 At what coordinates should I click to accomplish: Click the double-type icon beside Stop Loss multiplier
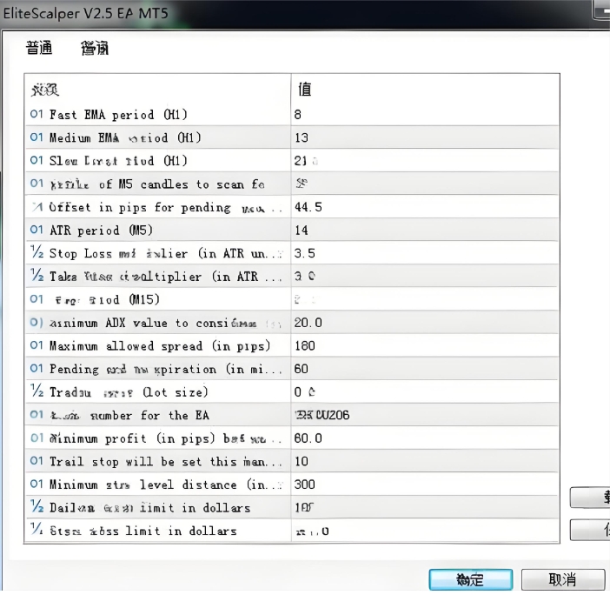click(36, 253)
